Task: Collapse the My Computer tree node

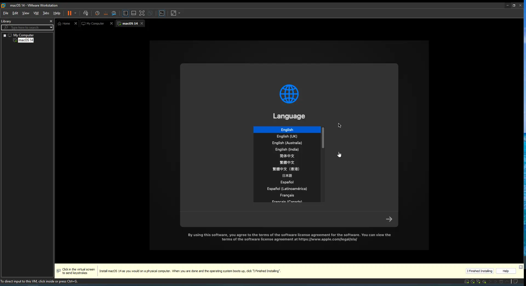Action: tap(5, 35)
